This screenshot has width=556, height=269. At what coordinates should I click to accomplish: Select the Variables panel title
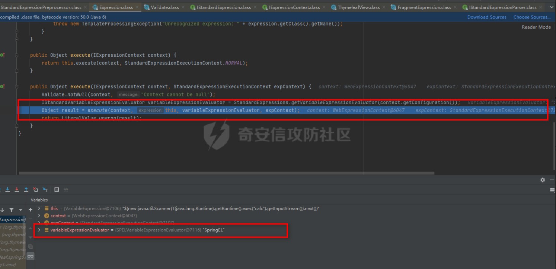(x=39, y=200)
